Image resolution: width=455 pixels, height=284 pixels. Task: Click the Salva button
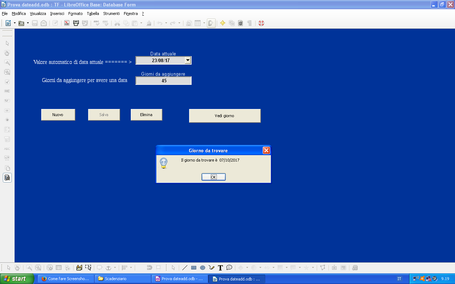(x=104, y=115)
